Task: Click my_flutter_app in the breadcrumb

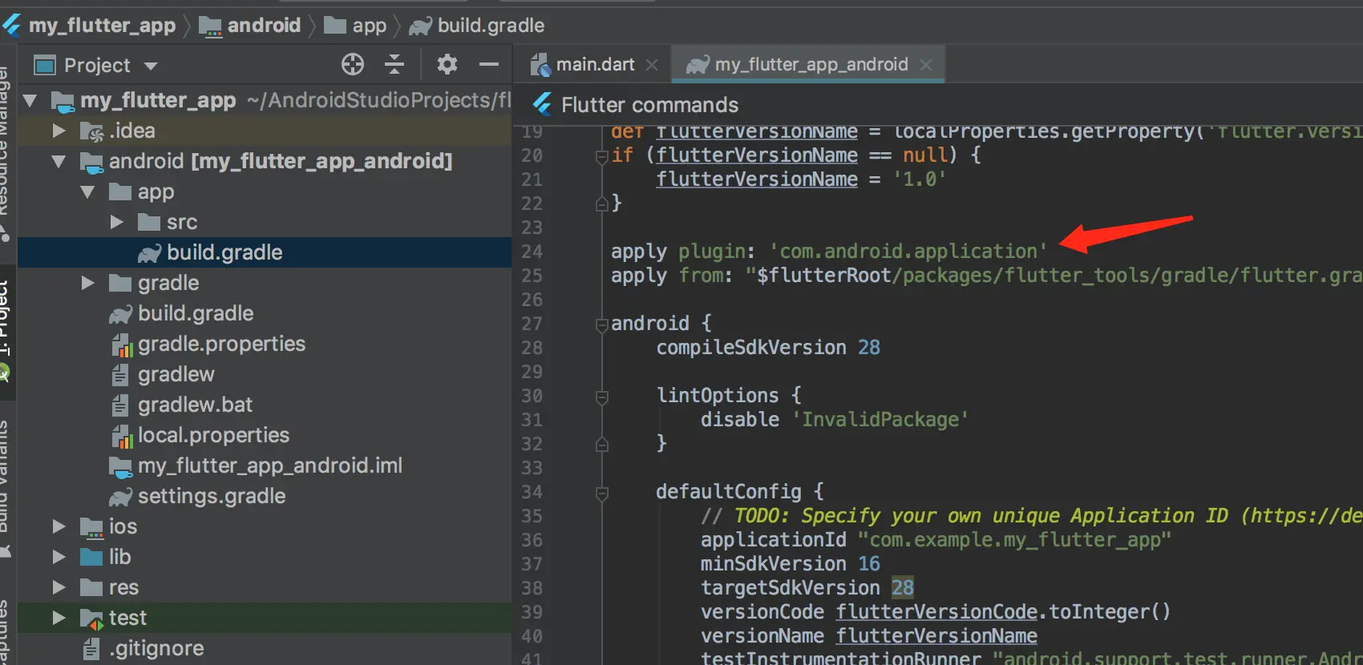Action: coord(102,26)
